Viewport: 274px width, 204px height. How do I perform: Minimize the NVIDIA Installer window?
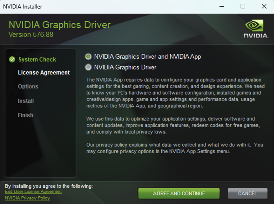coord(222,6)
